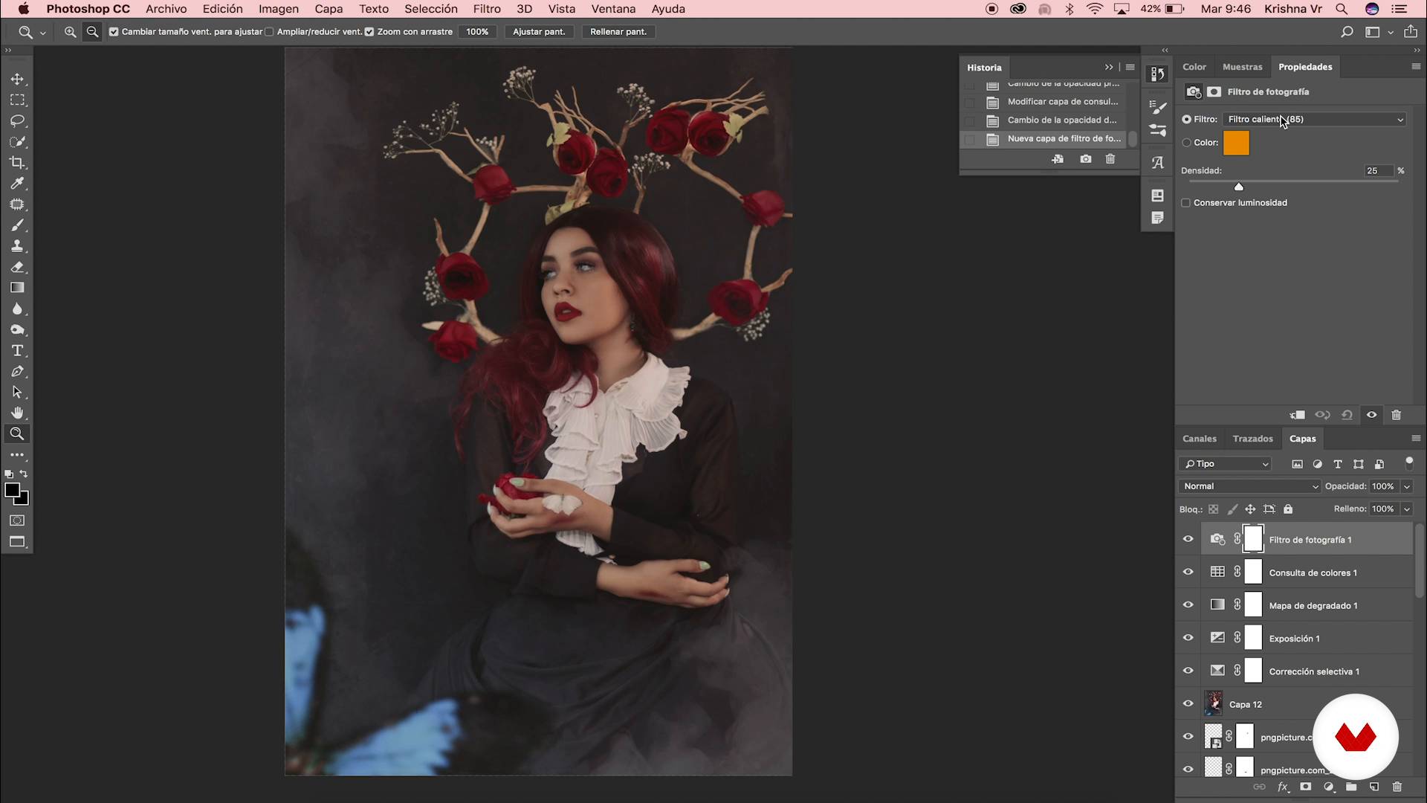Reset adjustment defaults in Propiedades panel

[1347, 415]
